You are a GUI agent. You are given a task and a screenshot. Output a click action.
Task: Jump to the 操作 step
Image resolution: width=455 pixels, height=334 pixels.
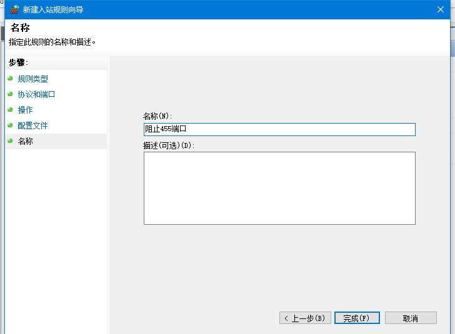click(x=25, y=110)
